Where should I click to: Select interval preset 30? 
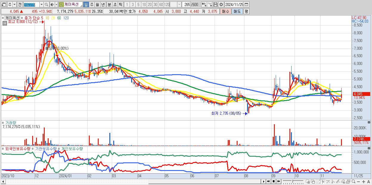(155, 4)
